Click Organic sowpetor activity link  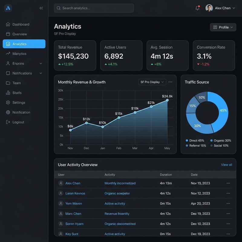click(x=117, y=193)
